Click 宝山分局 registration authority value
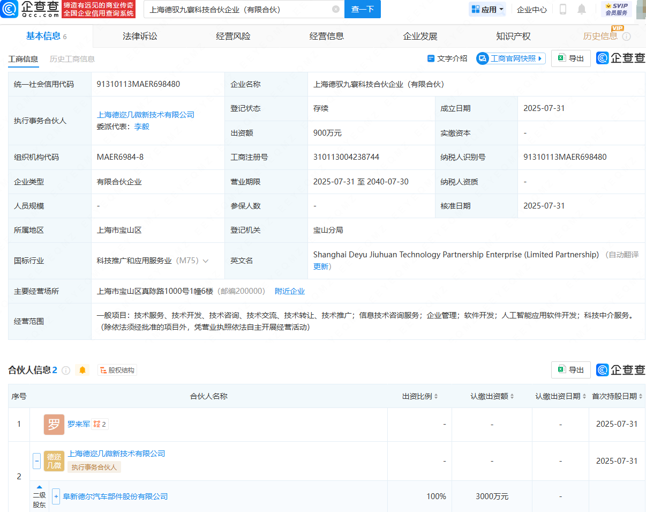The height and width of the screenshot is (512, 646). pos(328,230)
